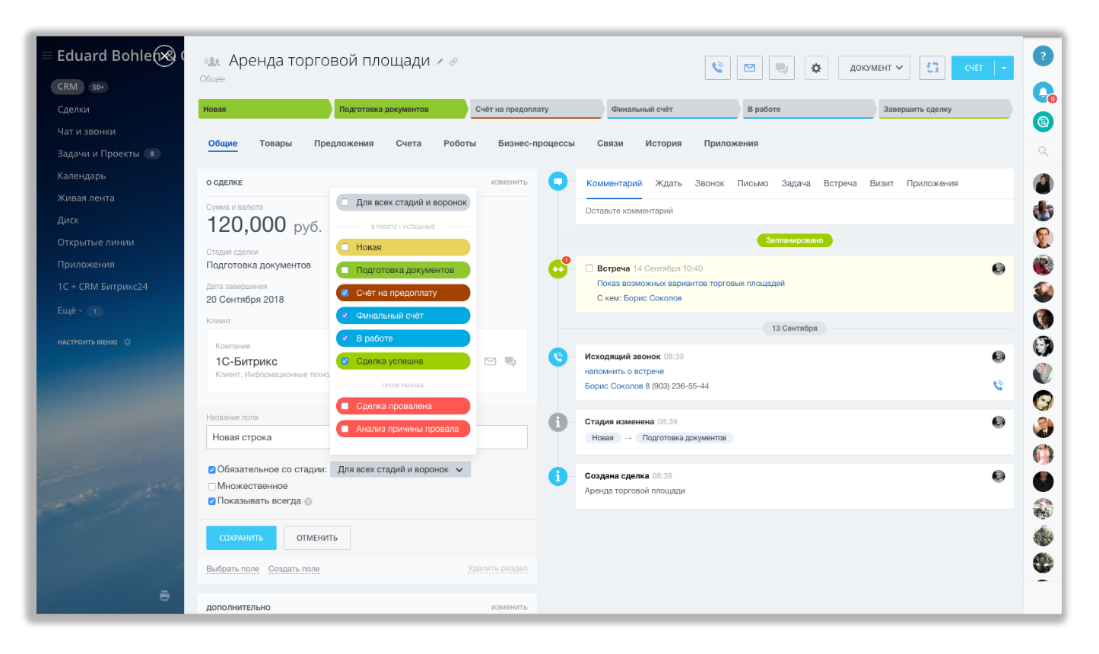The height and width of the screenshot is (654, 1099).
Task: Switch to the 'Товары' tab
Action: (x=275, y=143)
